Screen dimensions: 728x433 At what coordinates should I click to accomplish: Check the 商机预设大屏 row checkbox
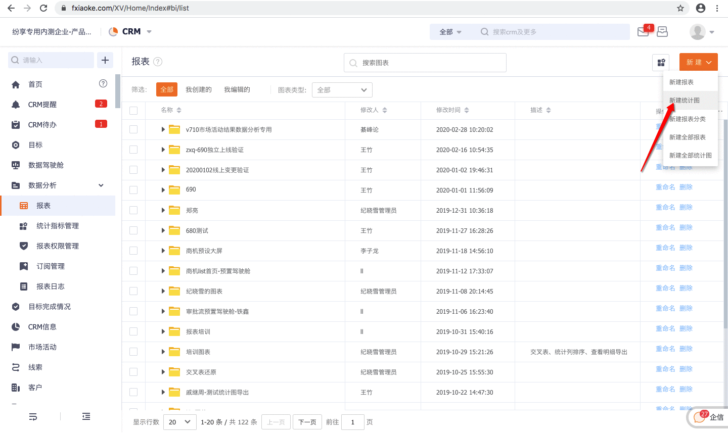[x=133, y=251]
